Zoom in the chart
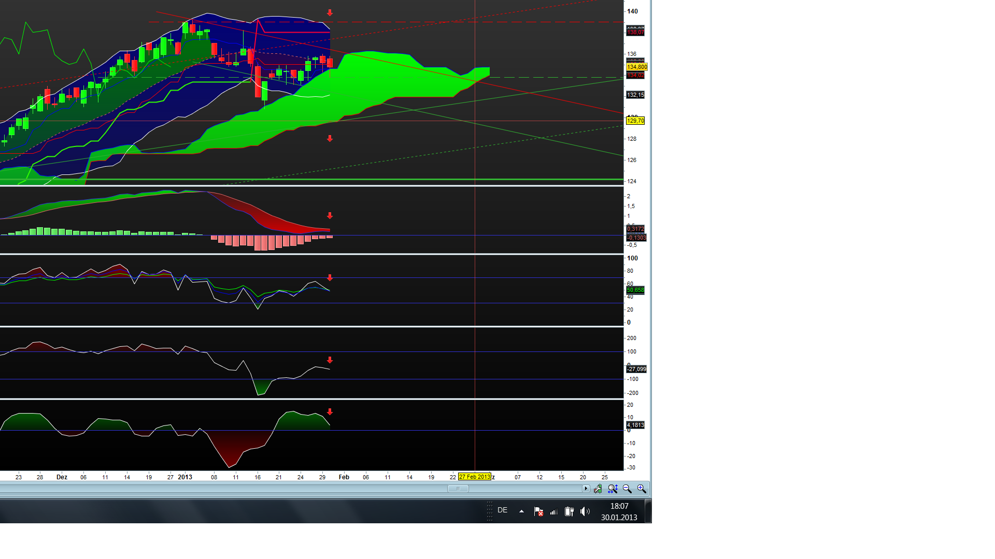 click(642, 489)
